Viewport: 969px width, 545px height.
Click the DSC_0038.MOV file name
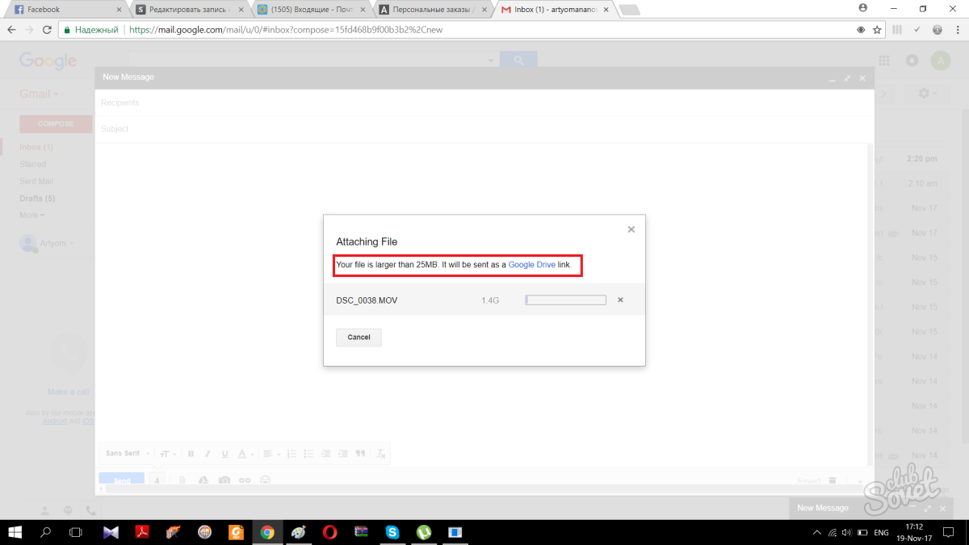[x=367, y=300]
